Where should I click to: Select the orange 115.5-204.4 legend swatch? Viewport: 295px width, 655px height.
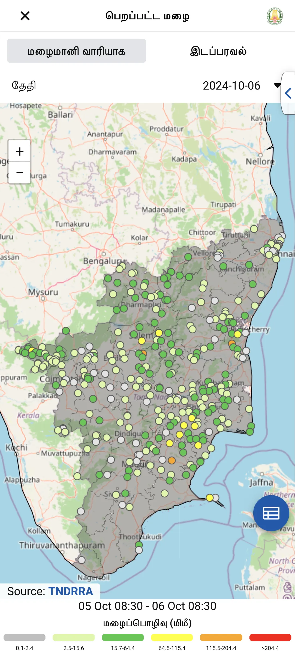(x=221, y=638)
